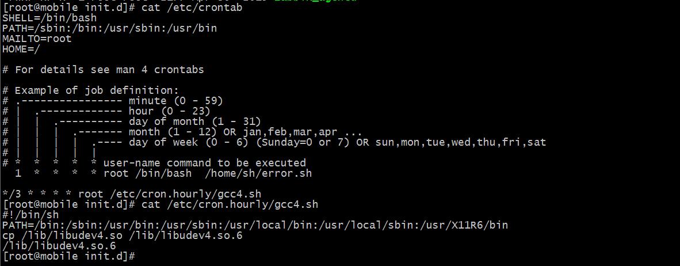Click the PATH=/sbin:/bin:/usr/sbin:/usr/bin line
The image size is (680, 266).
point(109,28)
